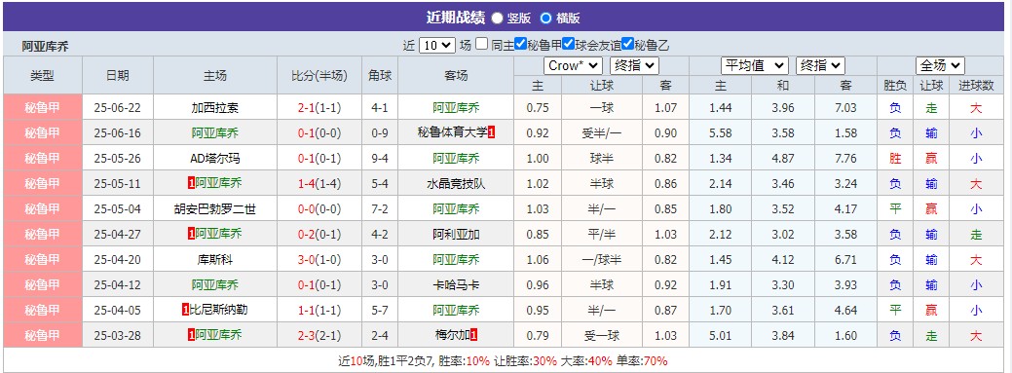Click the 类型 column header
This screenshot has height=373, width=1012.
[x=43, y=76]
